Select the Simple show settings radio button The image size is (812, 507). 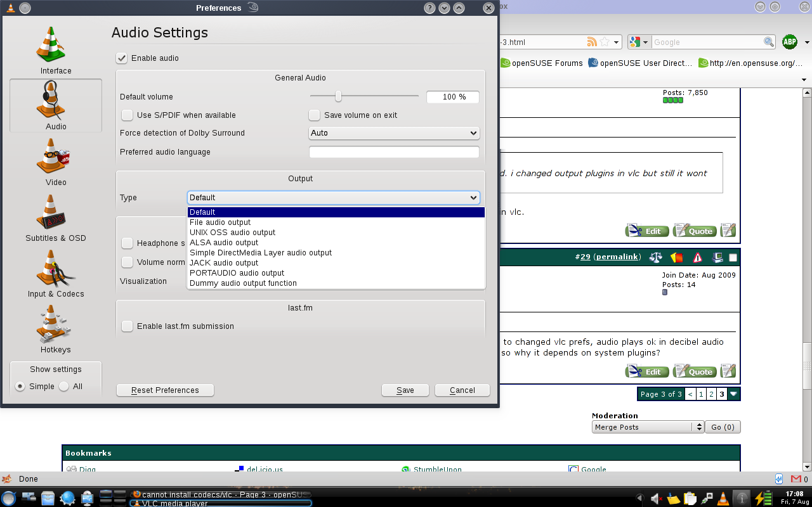20,386
